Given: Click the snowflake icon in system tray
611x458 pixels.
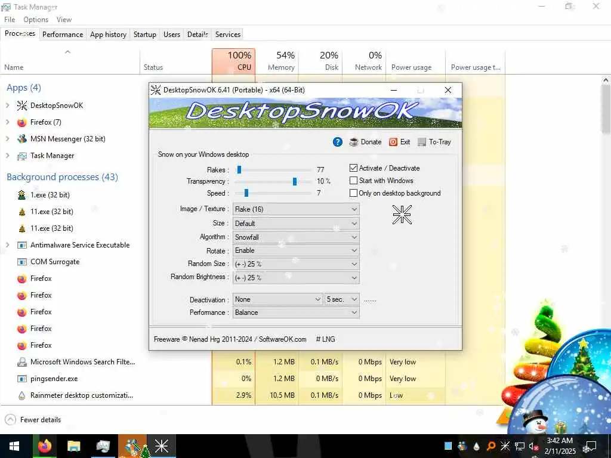Looking at the screenshot, I should (x=505, y=446).
